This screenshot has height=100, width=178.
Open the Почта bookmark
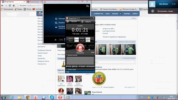pyautogui.click(x=27, y=9)
